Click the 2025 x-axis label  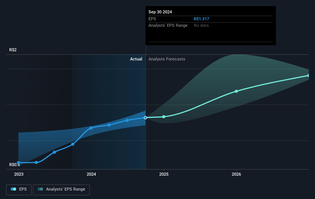pos(164,175)
